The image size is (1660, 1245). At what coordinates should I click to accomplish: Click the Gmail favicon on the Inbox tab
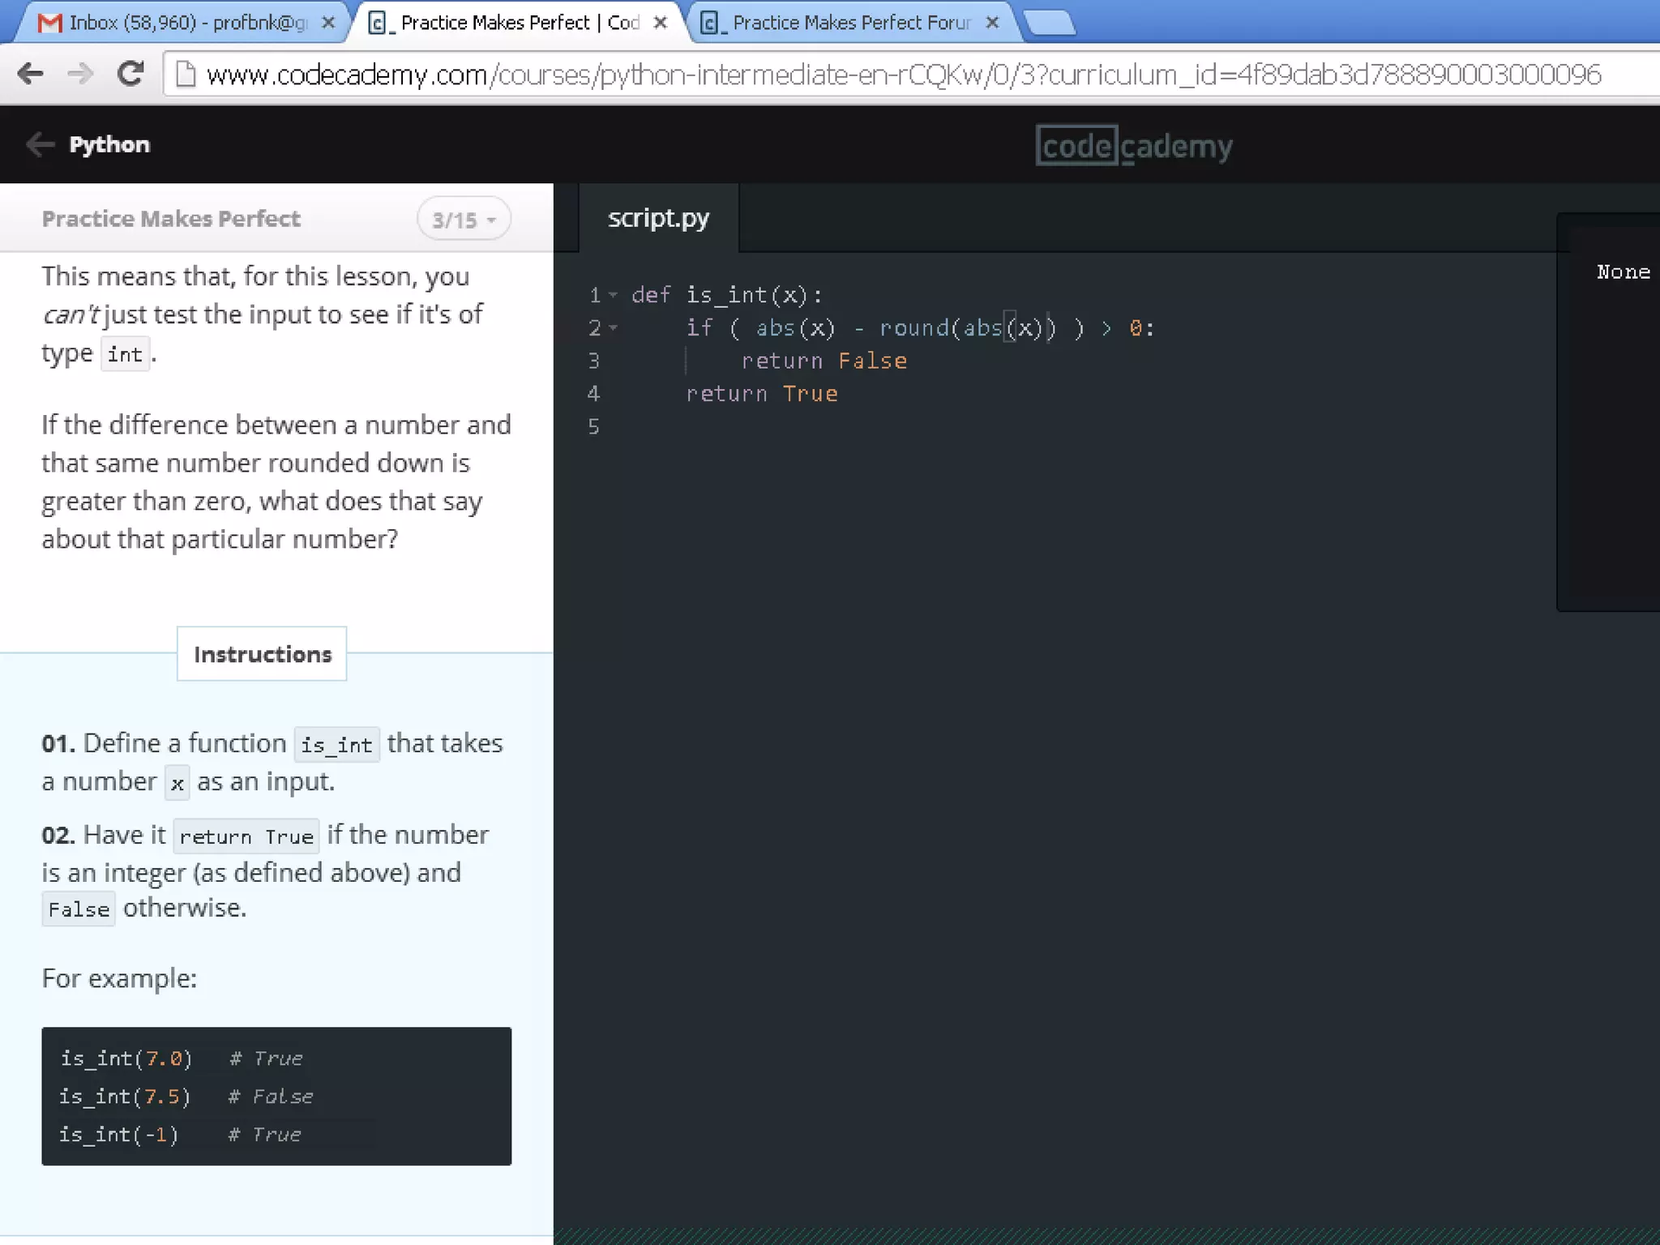pos(49,23)
